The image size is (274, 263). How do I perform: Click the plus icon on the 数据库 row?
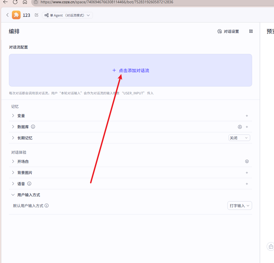tap(247, 127)
